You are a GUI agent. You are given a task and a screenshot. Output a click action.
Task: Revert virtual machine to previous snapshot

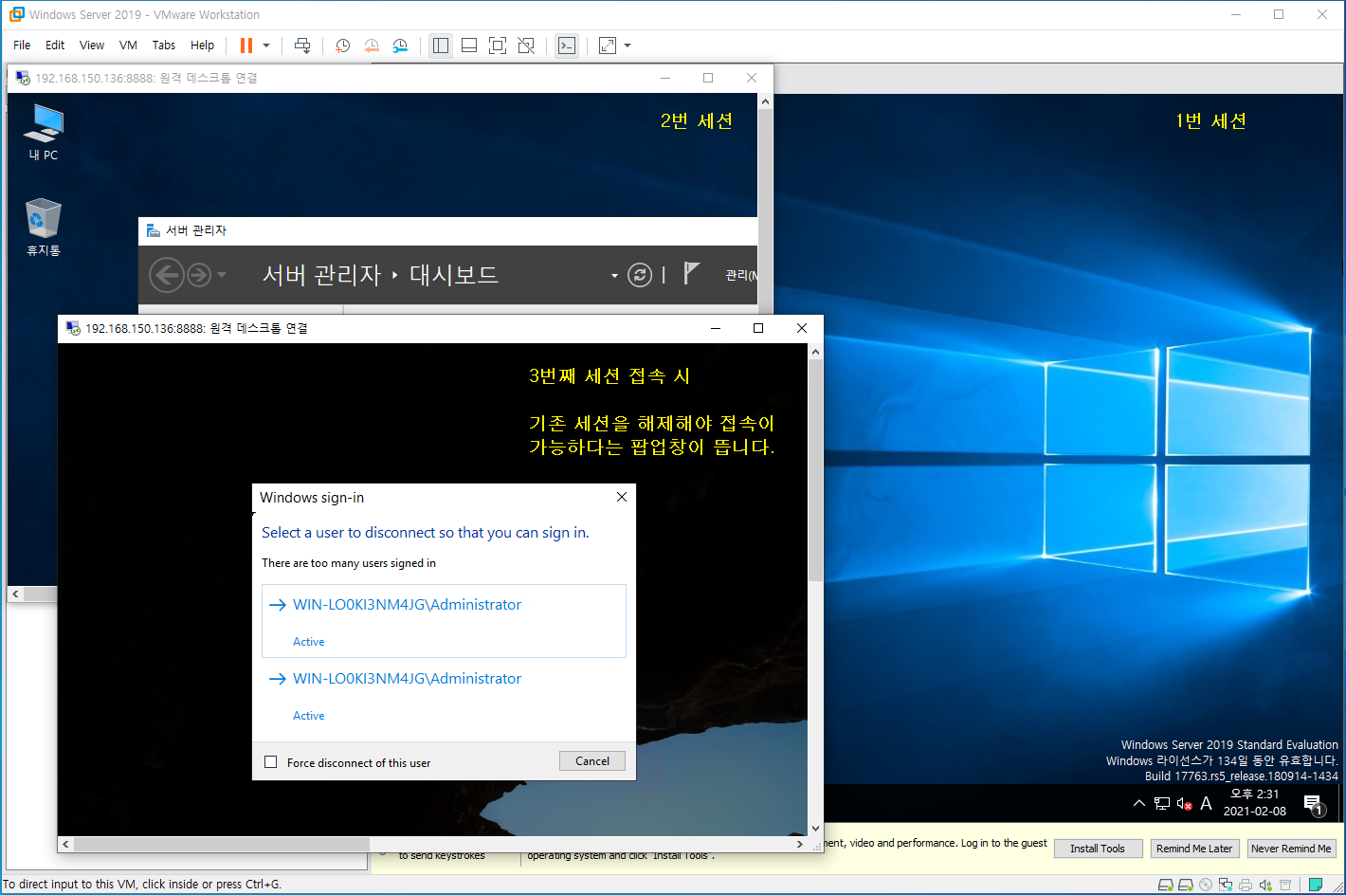pyautogui.click(x=372, y=45)
